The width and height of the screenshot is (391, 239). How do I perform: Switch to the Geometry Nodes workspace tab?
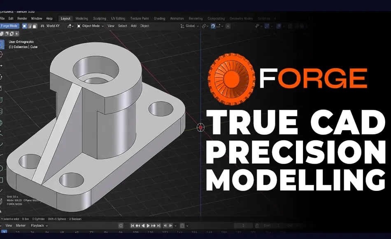(x=241, y=19)
